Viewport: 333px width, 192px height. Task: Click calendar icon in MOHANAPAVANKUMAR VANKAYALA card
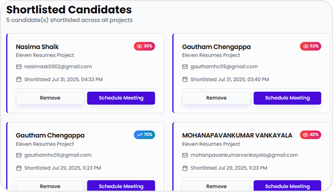coord(185,168)
